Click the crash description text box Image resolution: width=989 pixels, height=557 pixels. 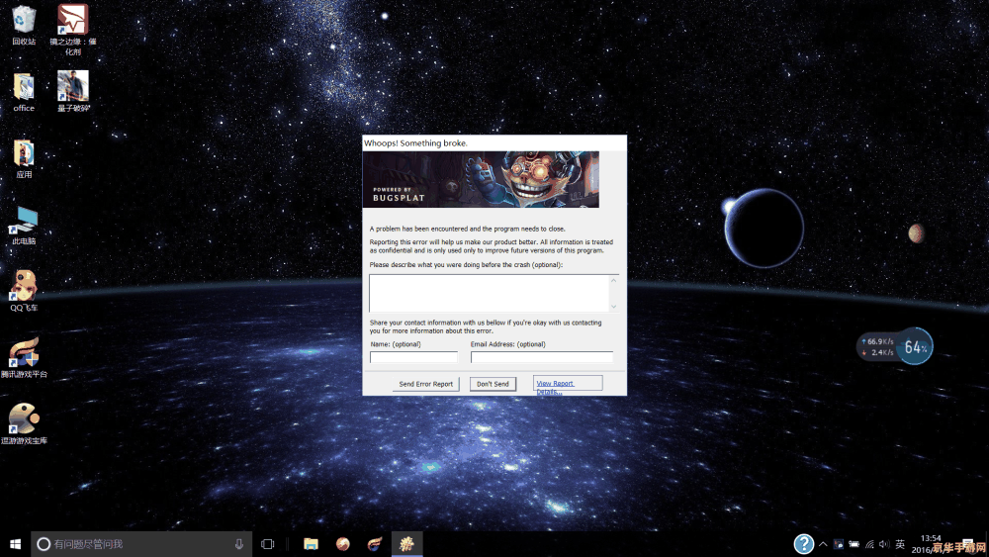click(489, 293)
